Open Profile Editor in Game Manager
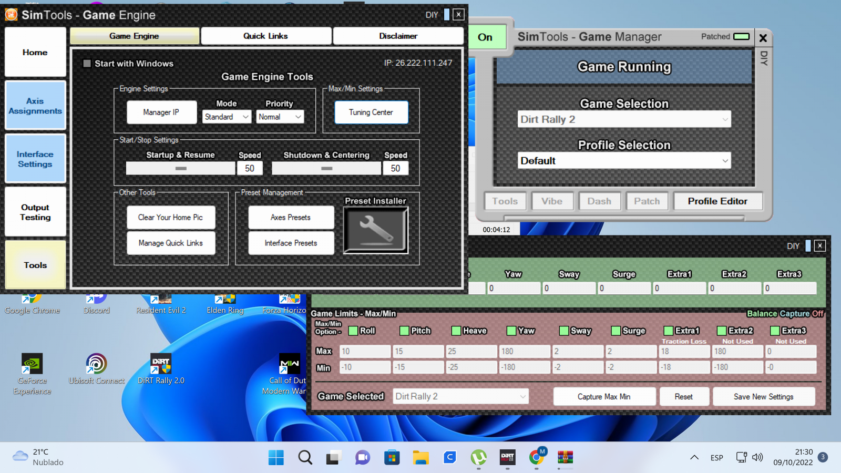Viewport: 841px width, 473px height. [x=718, y=201]
